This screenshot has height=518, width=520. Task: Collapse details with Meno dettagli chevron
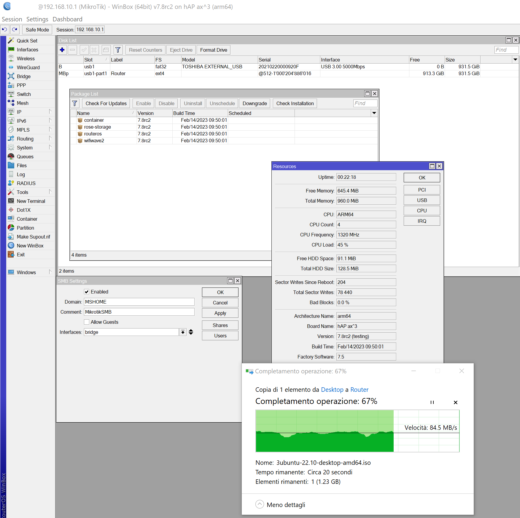tap(260, 504)
